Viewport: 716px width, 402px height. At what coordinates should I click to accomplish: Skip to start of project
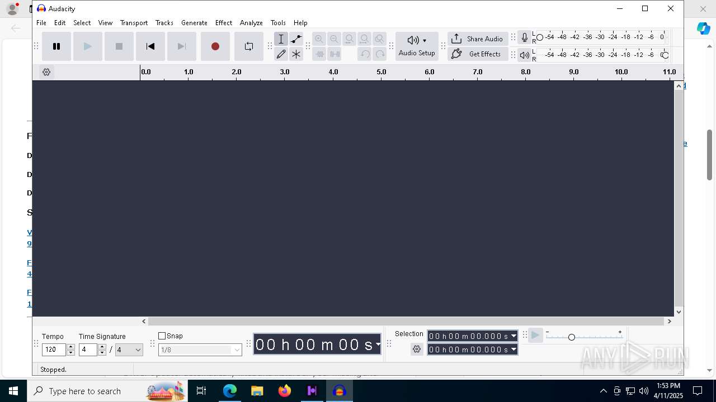[x=150, y=46]
